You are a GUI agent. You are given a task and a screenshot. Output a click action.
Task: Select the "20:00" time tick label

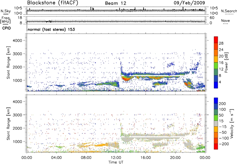tap(175, 158)
